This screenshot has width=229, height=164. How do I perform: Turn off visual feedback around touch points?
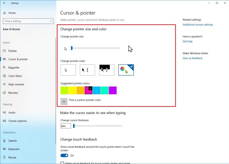coord(64,155)
